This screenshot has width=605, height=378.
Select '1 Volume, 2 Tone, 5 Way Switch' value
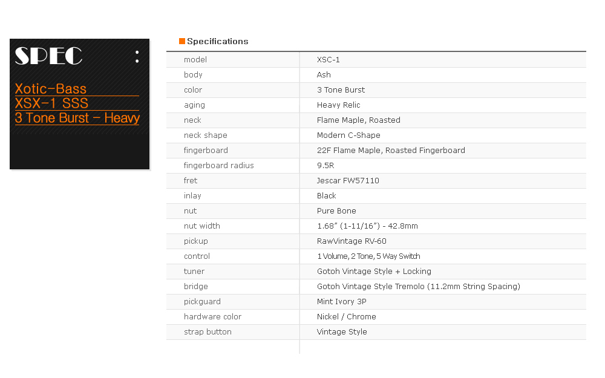click(368, 256)
